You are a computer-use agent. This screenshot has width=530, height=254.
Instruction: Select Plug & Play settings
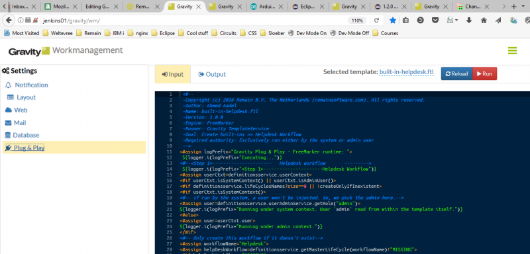coord(74,148)
